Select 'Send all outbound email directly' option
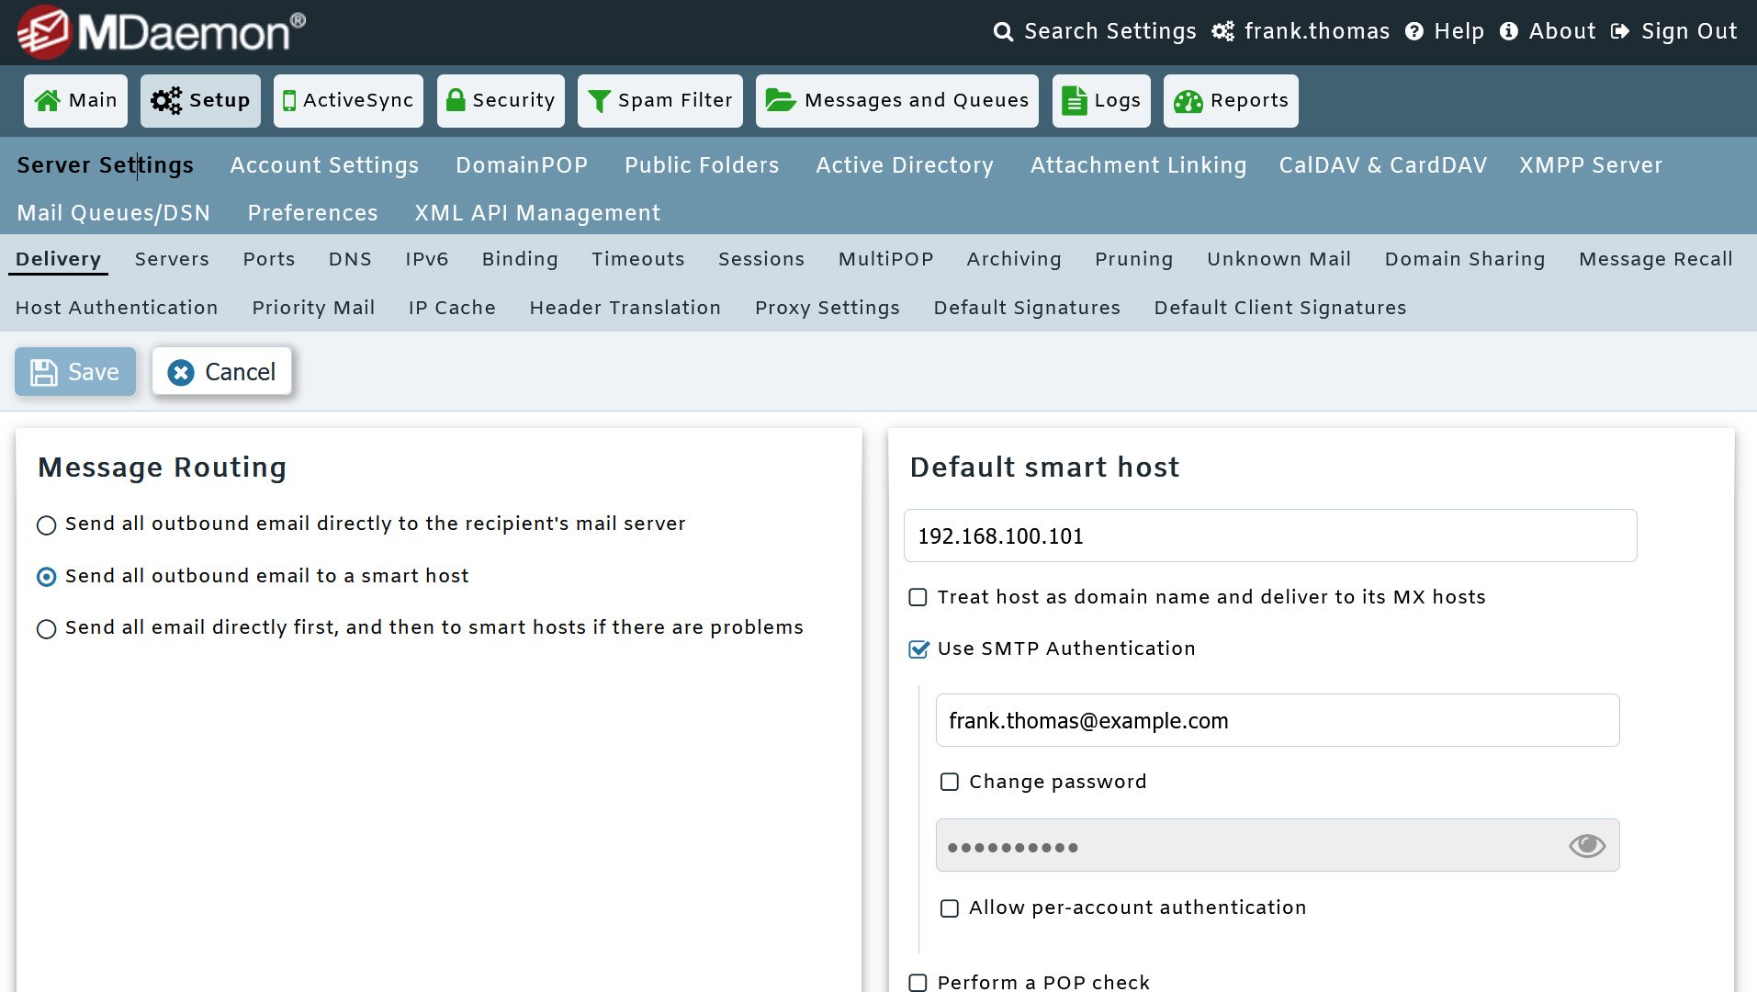The height and width of the screenshot is (992, 1757). click(47, 525)
